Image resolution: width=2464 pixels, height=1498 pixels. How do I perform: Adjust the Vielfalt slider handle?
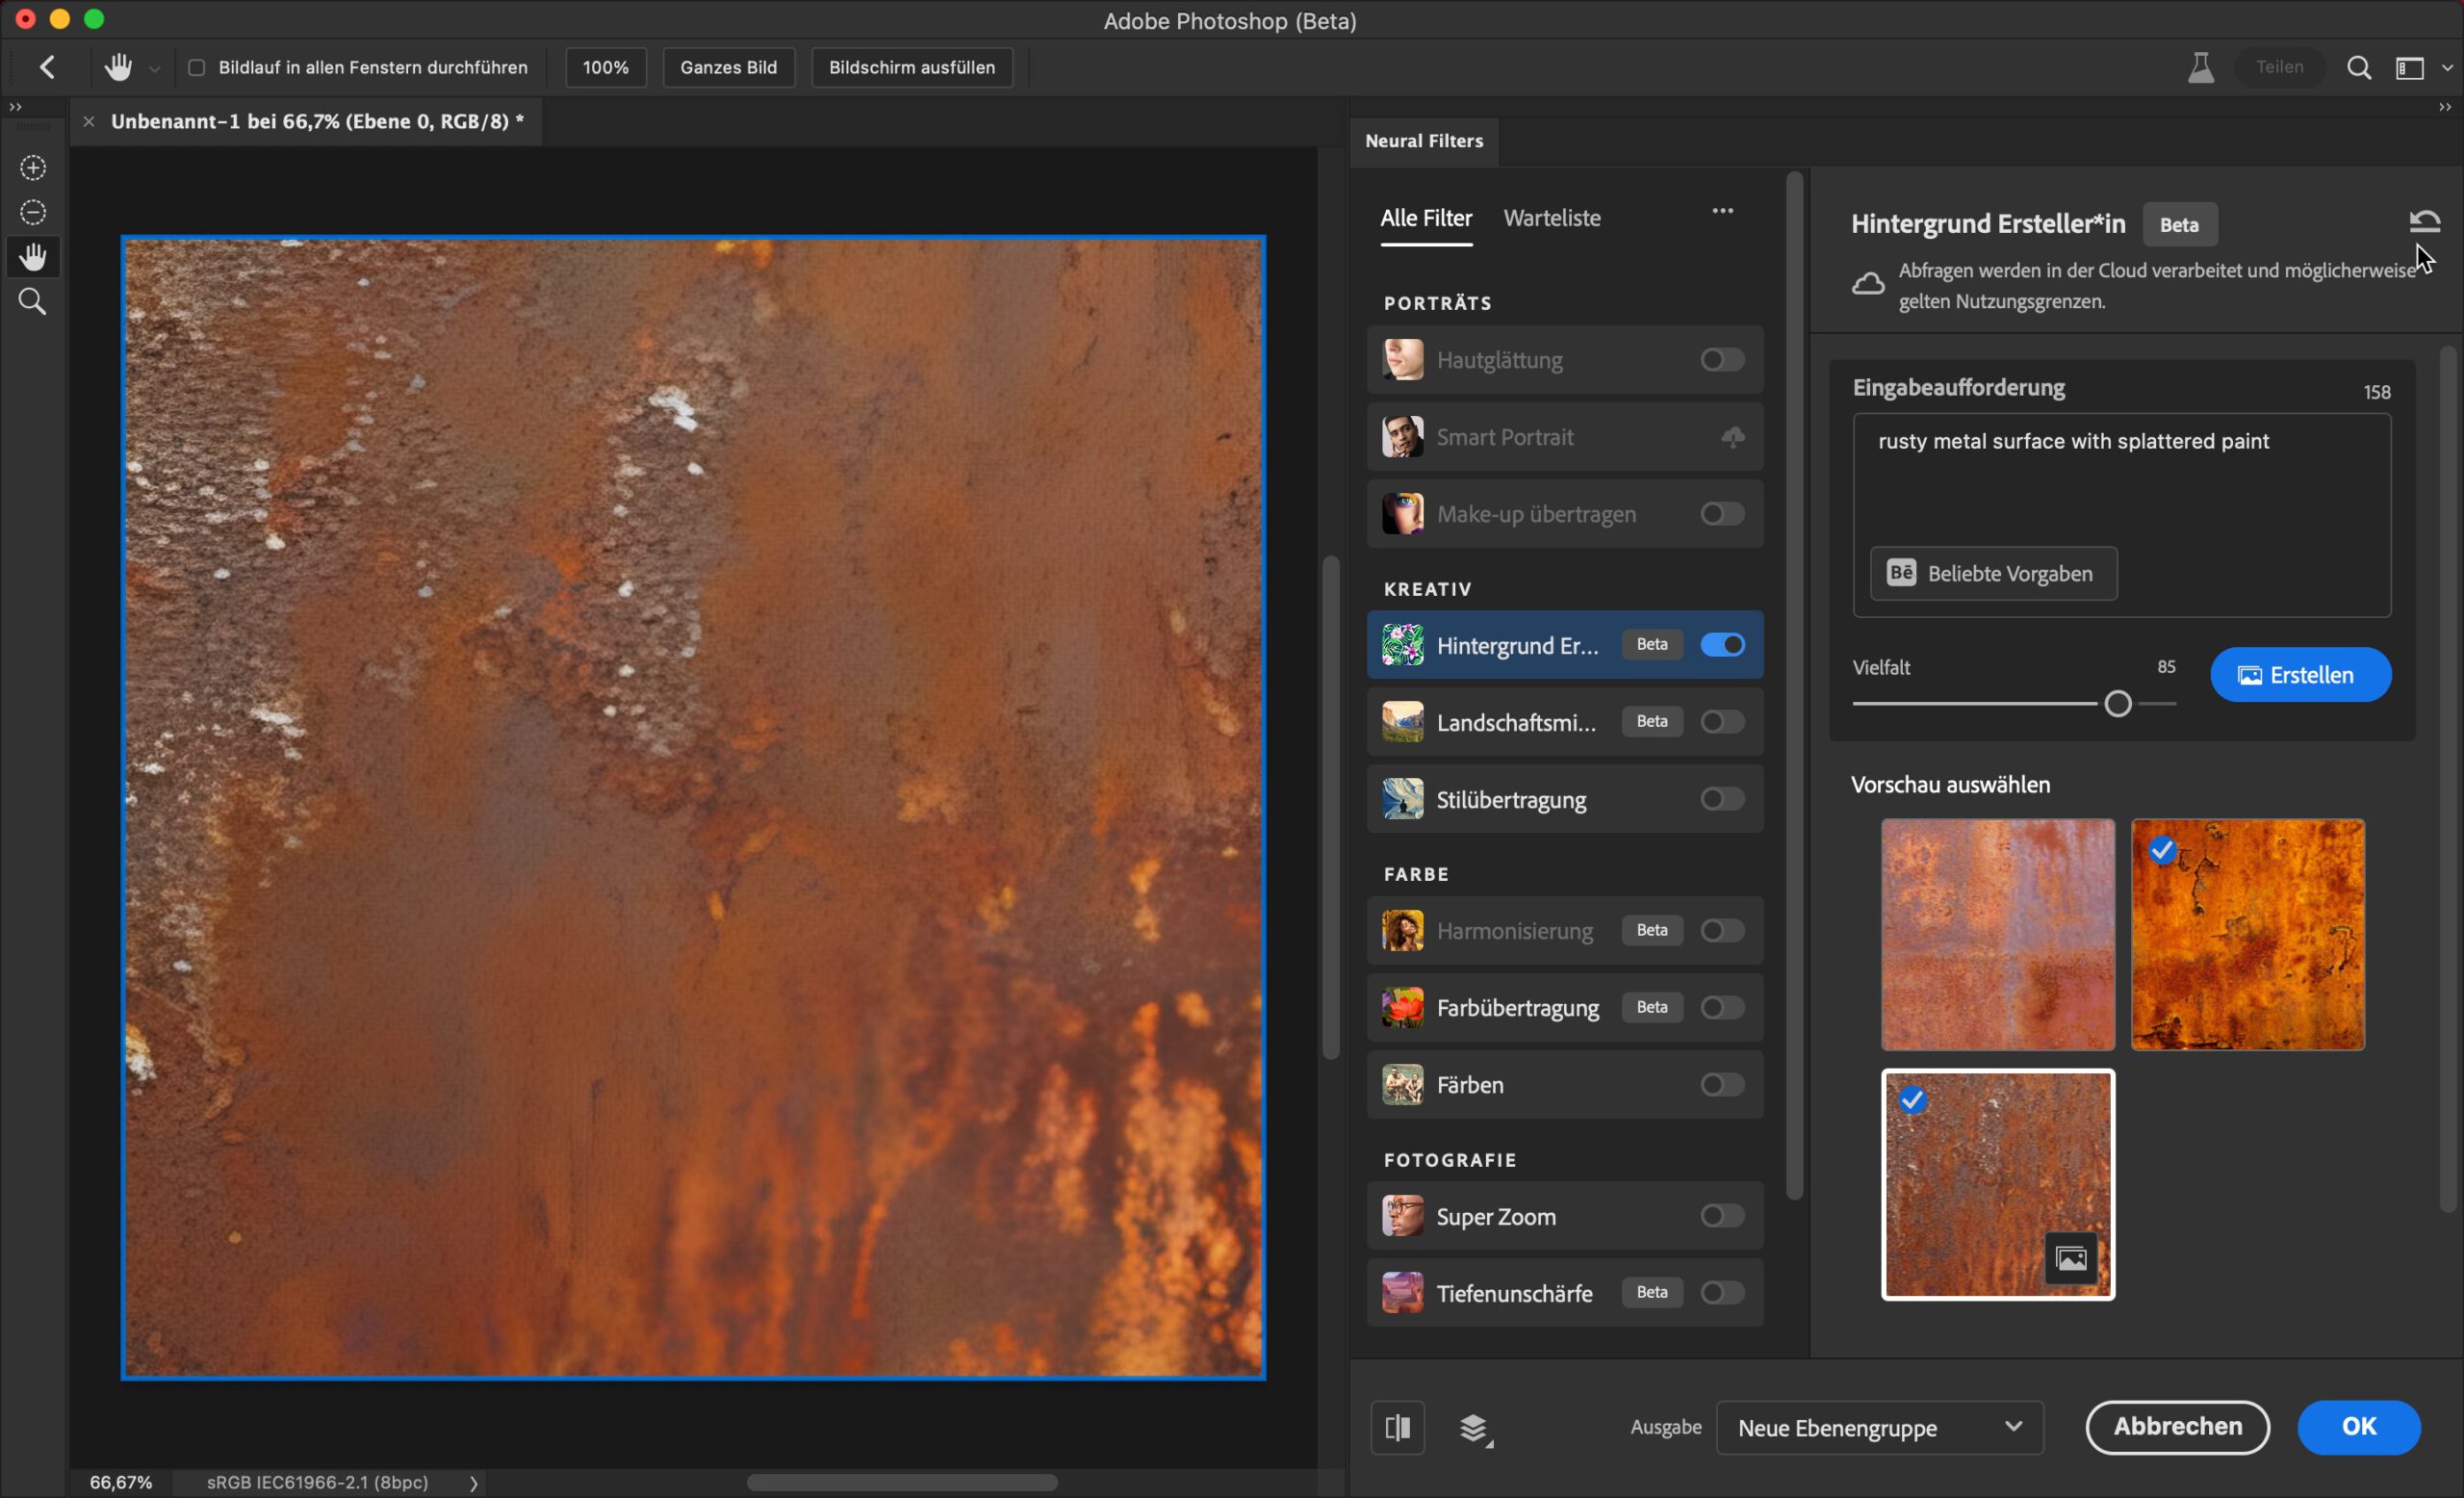tap(2117, 704)
